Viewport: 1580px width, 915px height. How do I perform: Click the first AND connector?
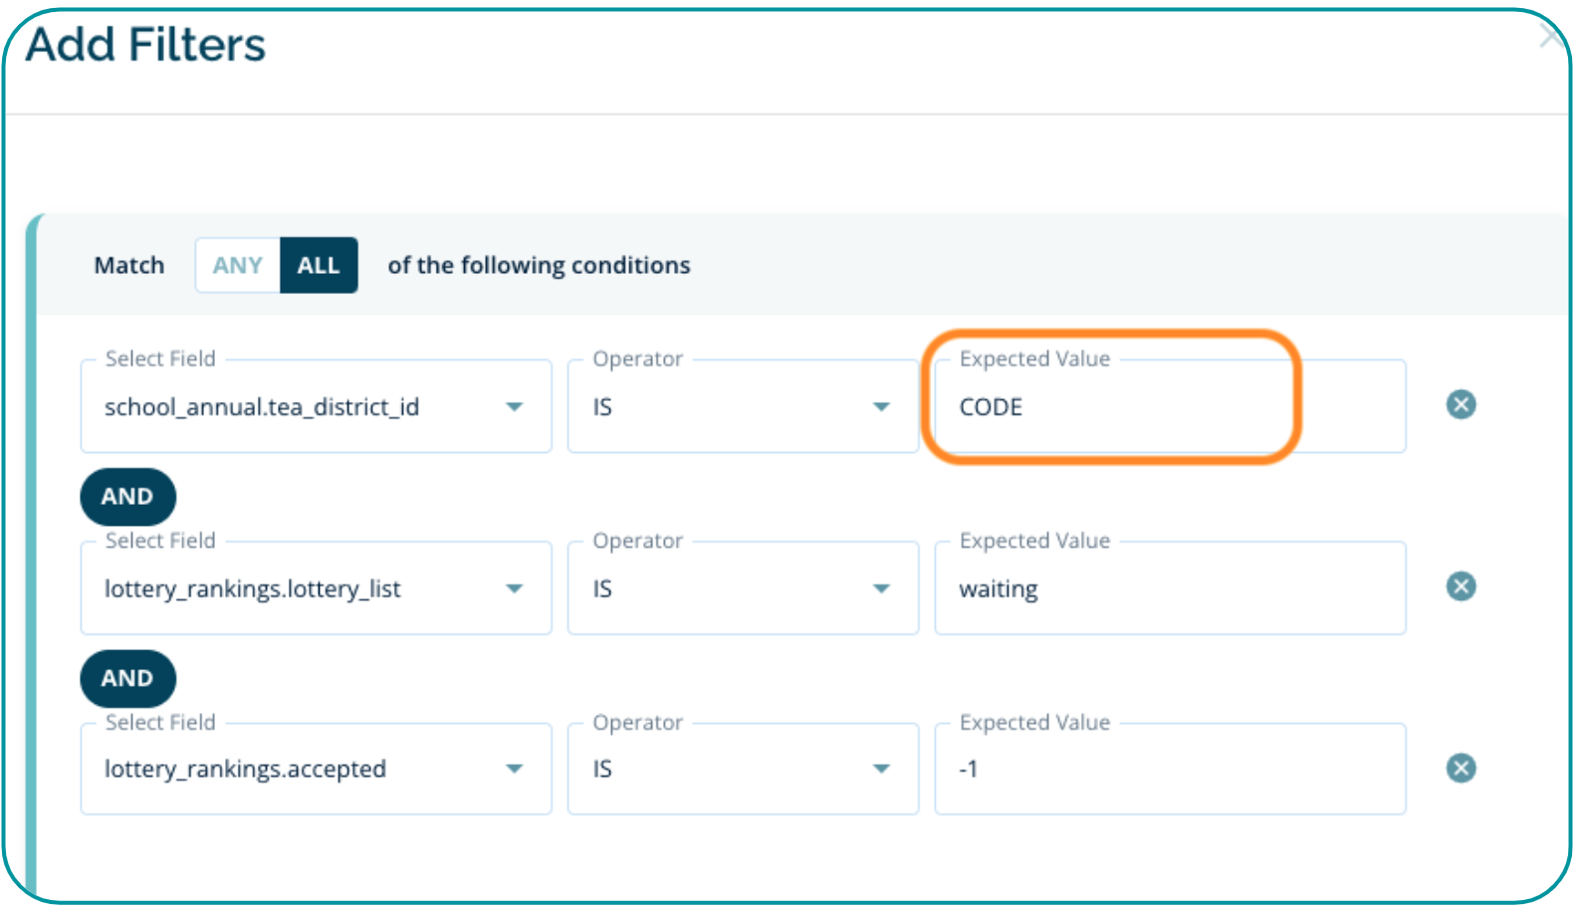(x=127, y=496)
